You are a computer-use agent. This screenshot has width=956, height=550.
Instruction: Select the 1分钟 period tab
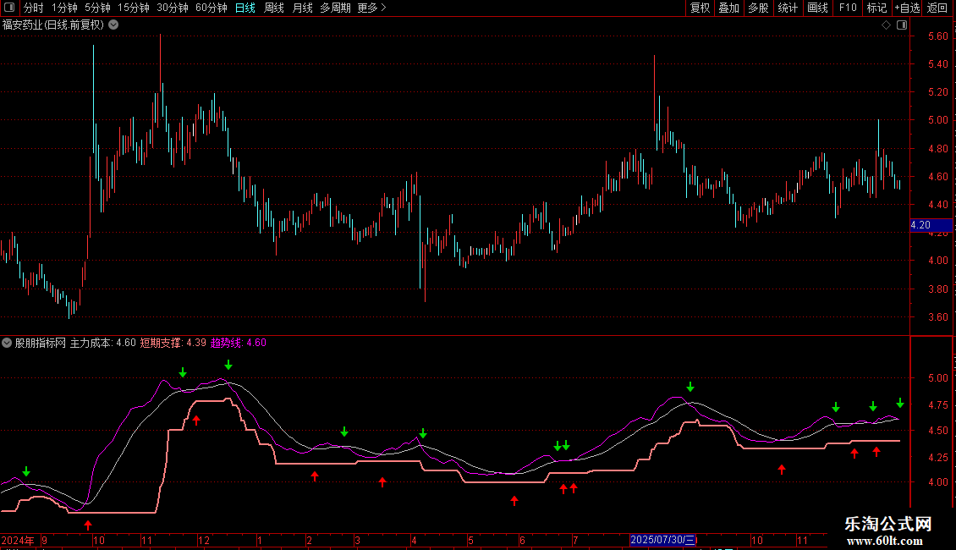(64, 8)
